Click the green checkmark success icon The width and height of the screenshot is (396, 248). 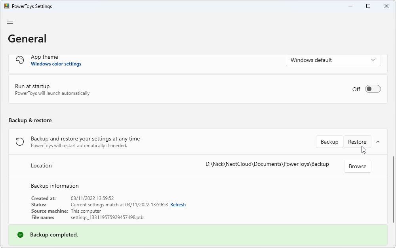tap(20, 235)
